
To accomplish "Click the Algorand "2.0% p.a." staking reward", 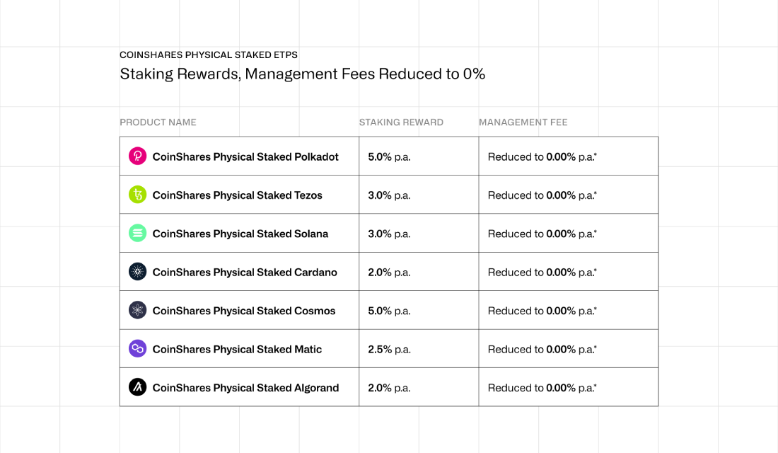I will [x=389, y=388].
